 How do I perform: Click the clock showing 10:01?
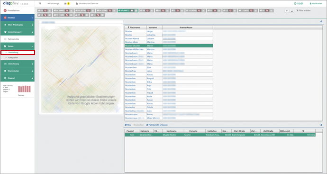tap(299, 3)
